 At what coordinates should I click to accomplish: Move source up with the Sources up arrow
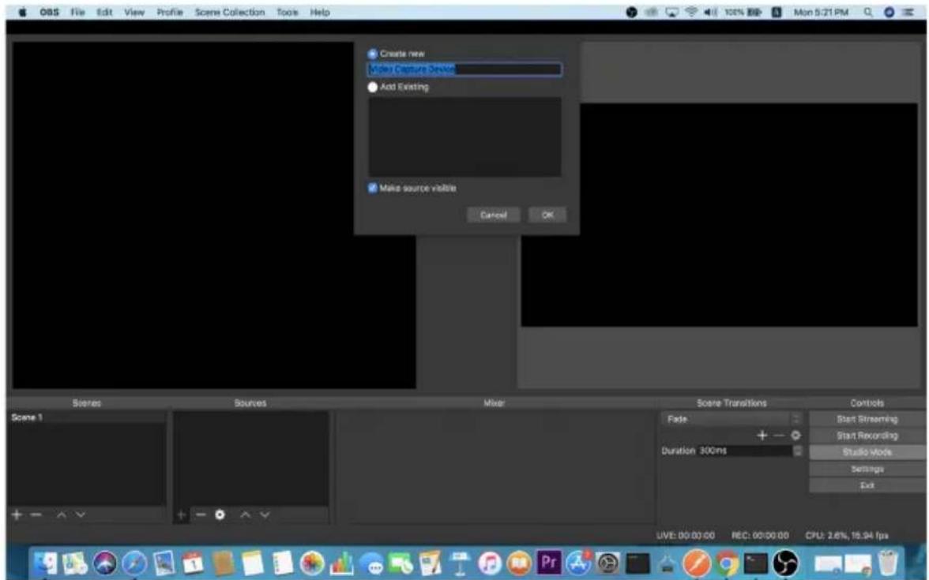tap(245, 515)
